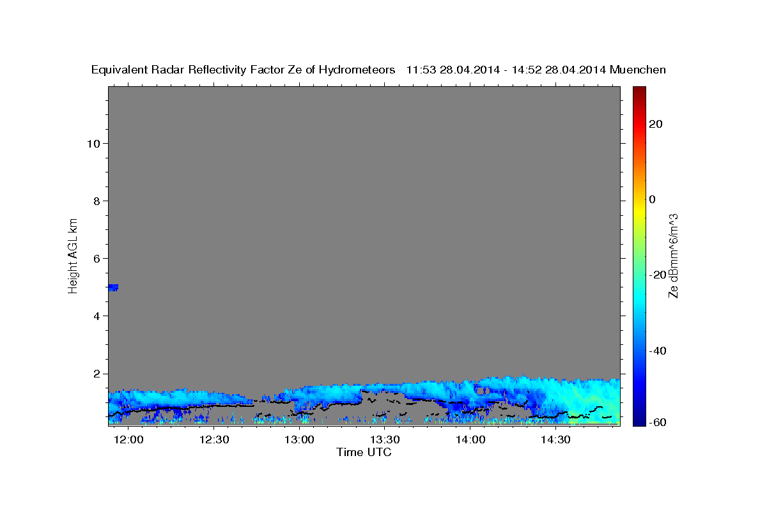The width and height of the screenshot is (767, 511).
Task: Click the colorbar label '-40'
Action: [656, 351]
